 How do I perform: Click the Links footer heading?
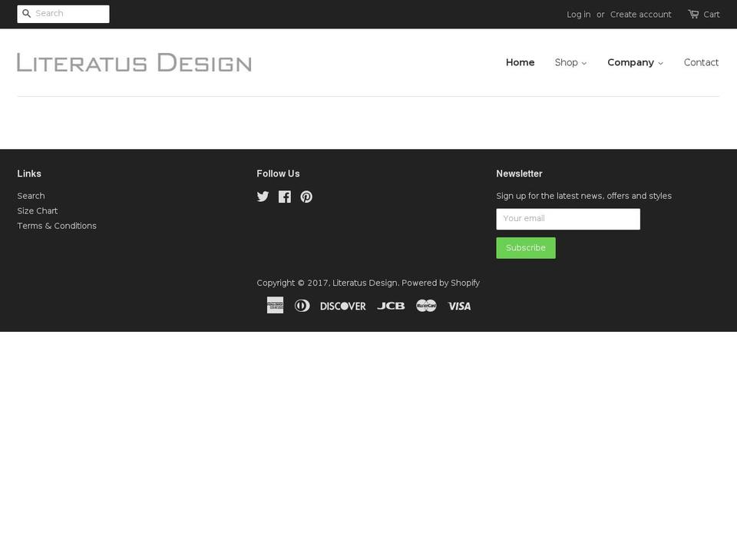click(x=29, y=174)
